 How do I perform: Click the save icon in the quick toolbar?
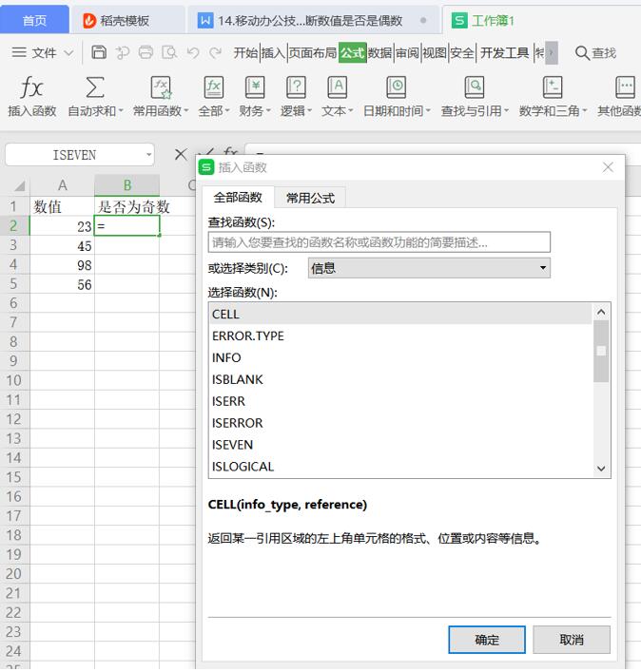click(x=99, y=52)
